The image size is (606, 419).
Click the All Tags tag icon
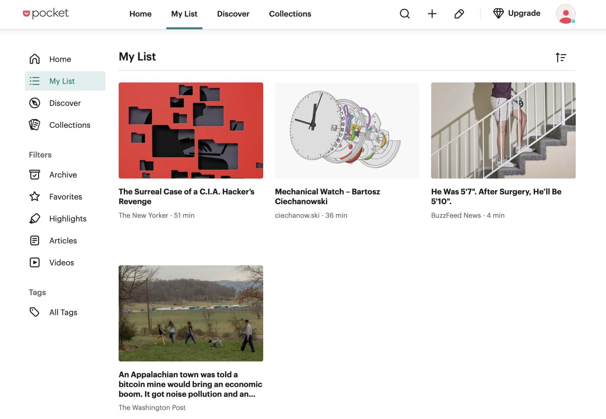click(x=35, y=312)
